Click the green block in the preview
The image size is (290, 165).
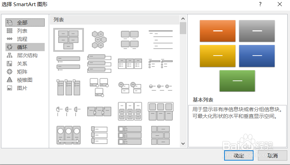tap(237, 81)
